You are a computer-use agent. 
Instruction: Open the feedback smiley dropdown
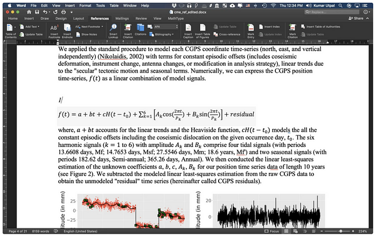(366, 12)
